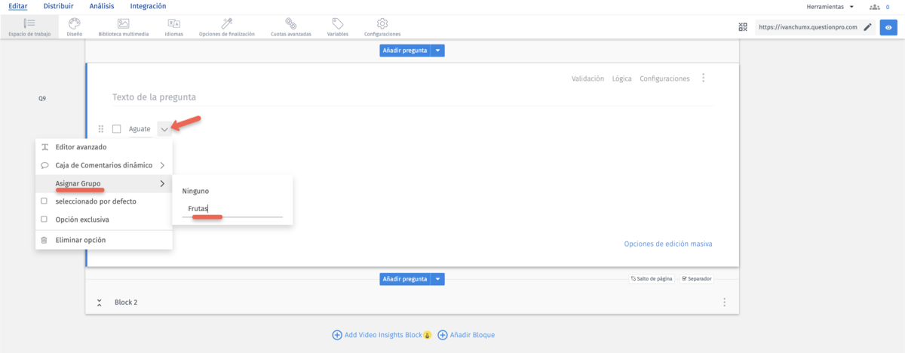
Task: Open the lower Añadir pregunta dropdown arrow
Action: [x=438, y=279]
